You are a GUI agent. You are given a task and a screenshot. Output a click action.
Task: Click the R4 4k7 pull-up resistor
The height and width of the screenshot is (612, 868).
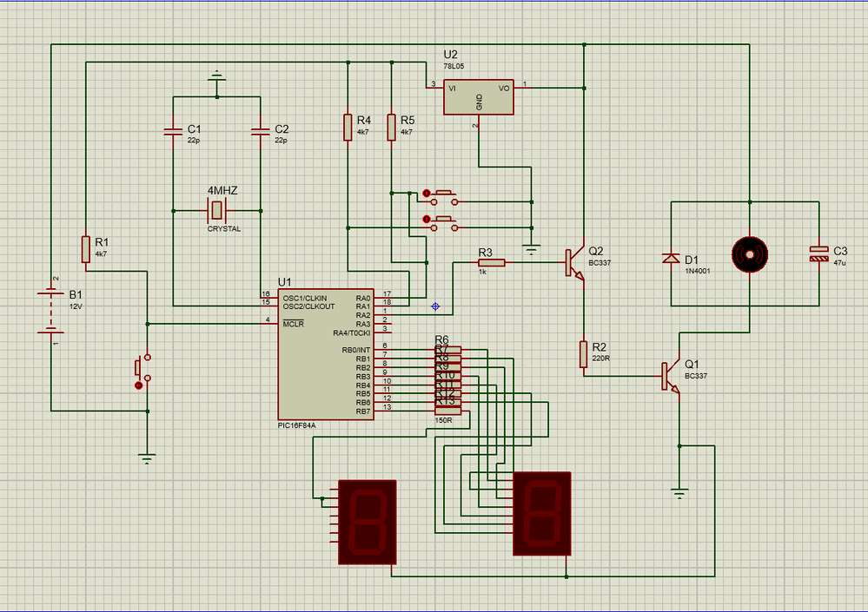(x=348, y=127)
